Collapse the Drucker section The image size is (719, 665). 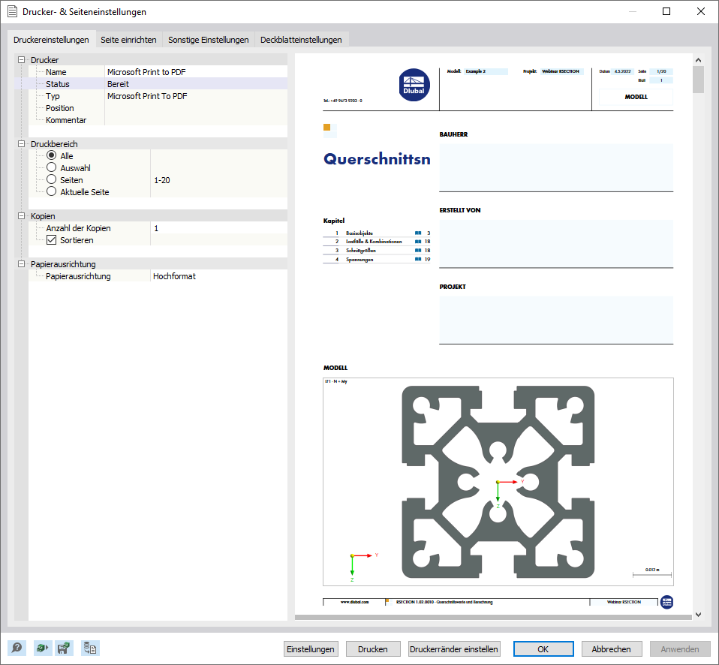pyautogui.click(x=21, y=59)
